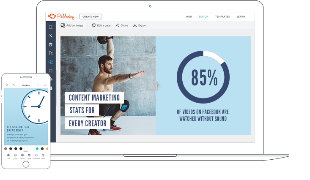Screen dimensions: 310x180
Task: Pick the green color swatch on phone
Action: point(37,149)
